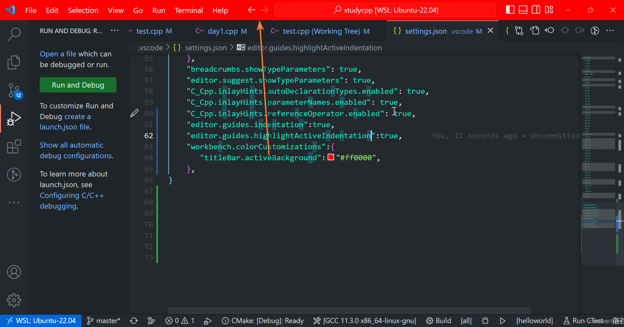Viewport: 624px width, 327px height.
Task: Click the Open a file link
Action: click(58, 54)
